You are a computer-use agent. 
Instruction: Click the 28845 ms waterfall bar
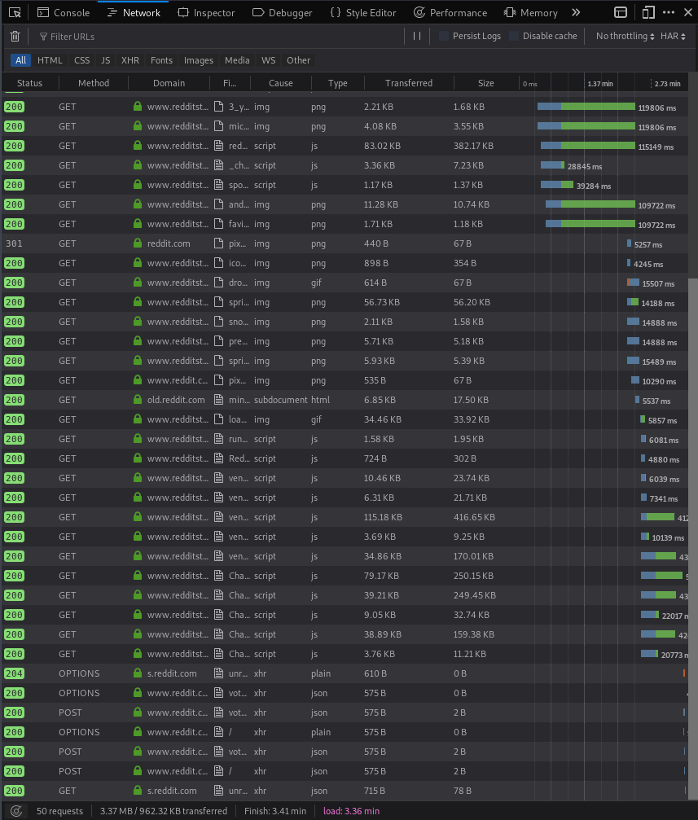tap(552, 165)
